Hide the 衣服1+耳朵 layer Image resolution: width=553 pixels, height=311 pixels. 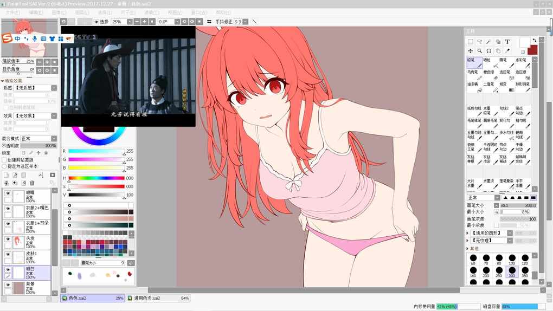click(8, 224)
